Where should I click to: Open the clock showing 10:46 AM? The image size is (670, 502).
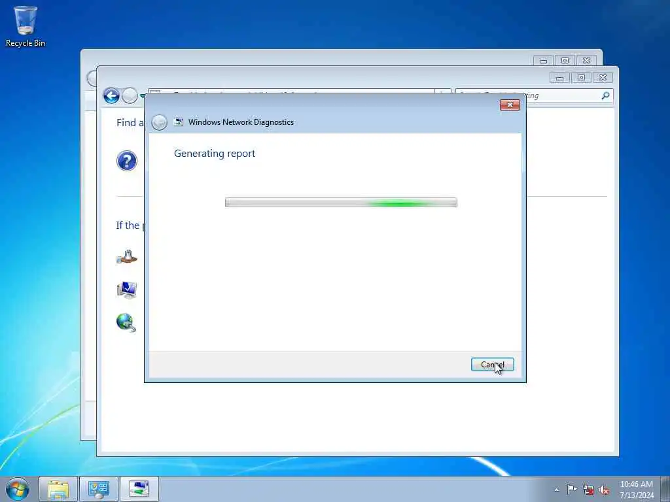click(636, 489)
